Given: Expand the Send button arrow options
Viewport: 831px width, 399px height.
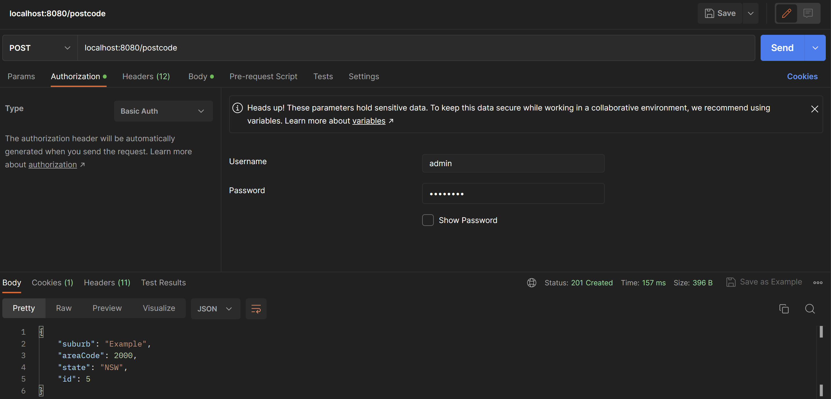Looking at the screenshot, I should click(x=815, y=48).
